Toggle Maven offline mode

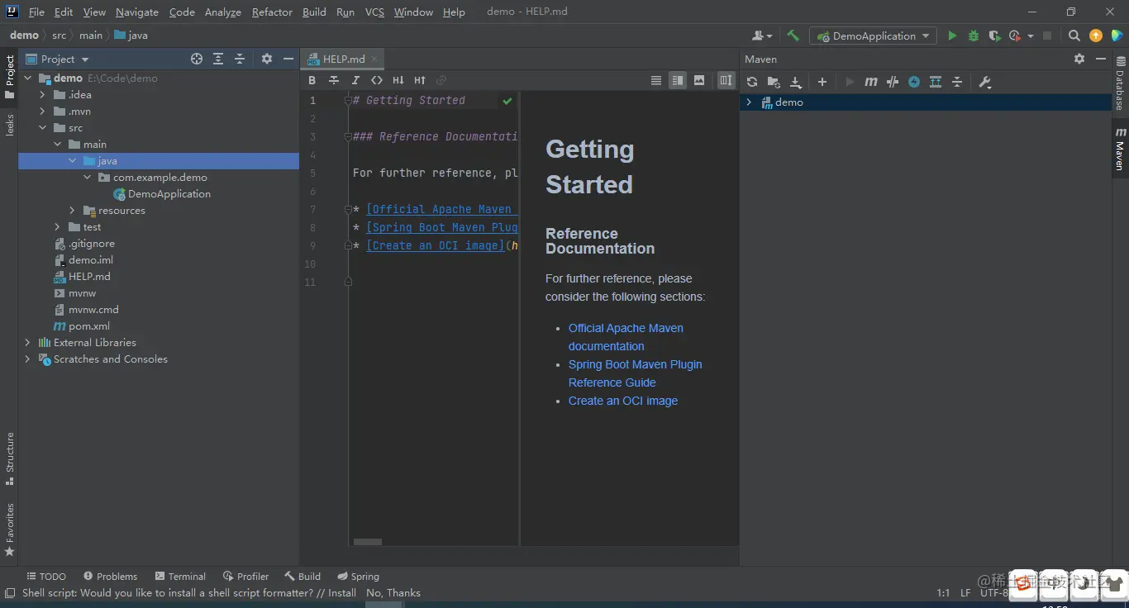(892, 82)
